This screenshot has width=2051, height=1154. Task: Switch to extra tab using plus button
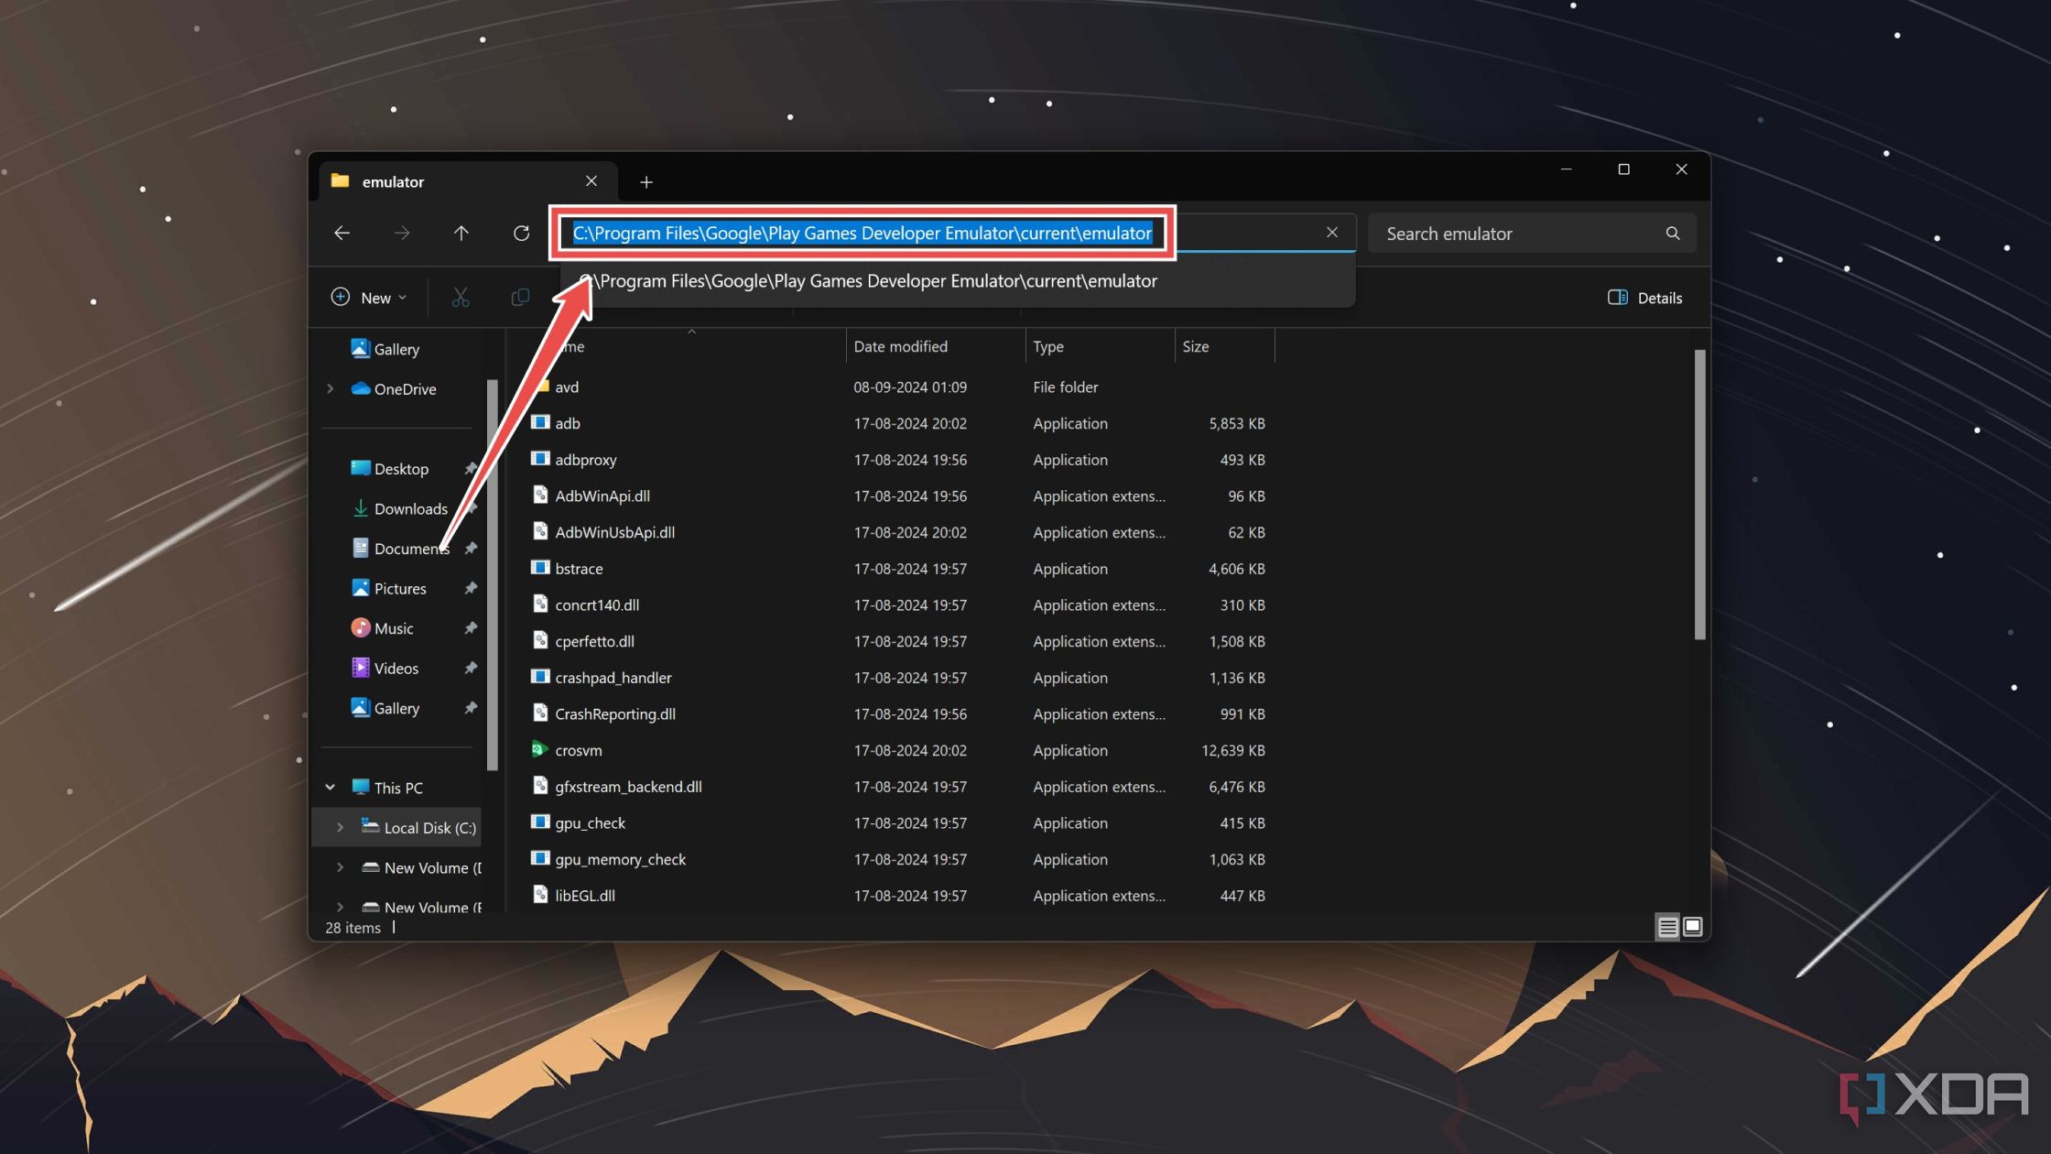click(646, 180)
